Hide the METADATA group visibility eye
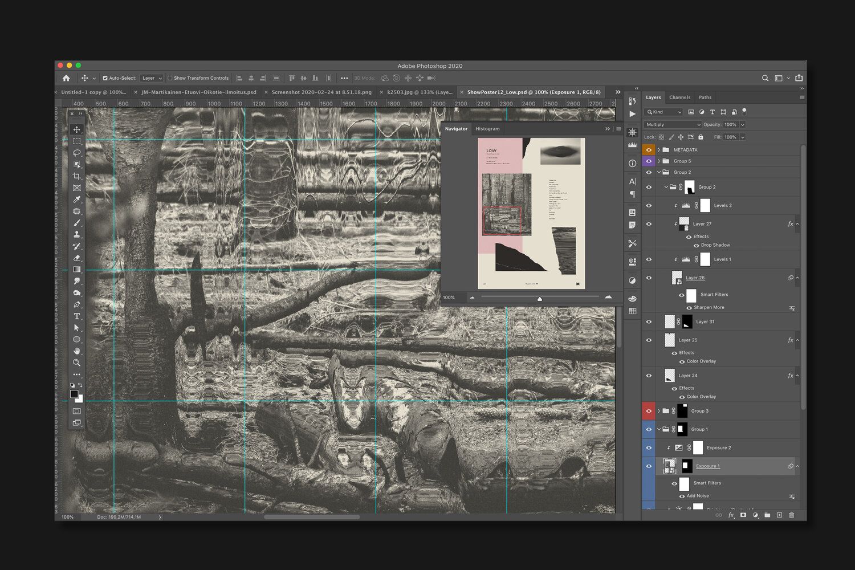The height and width of the screenshot is (570, 855). click(649, 150)
